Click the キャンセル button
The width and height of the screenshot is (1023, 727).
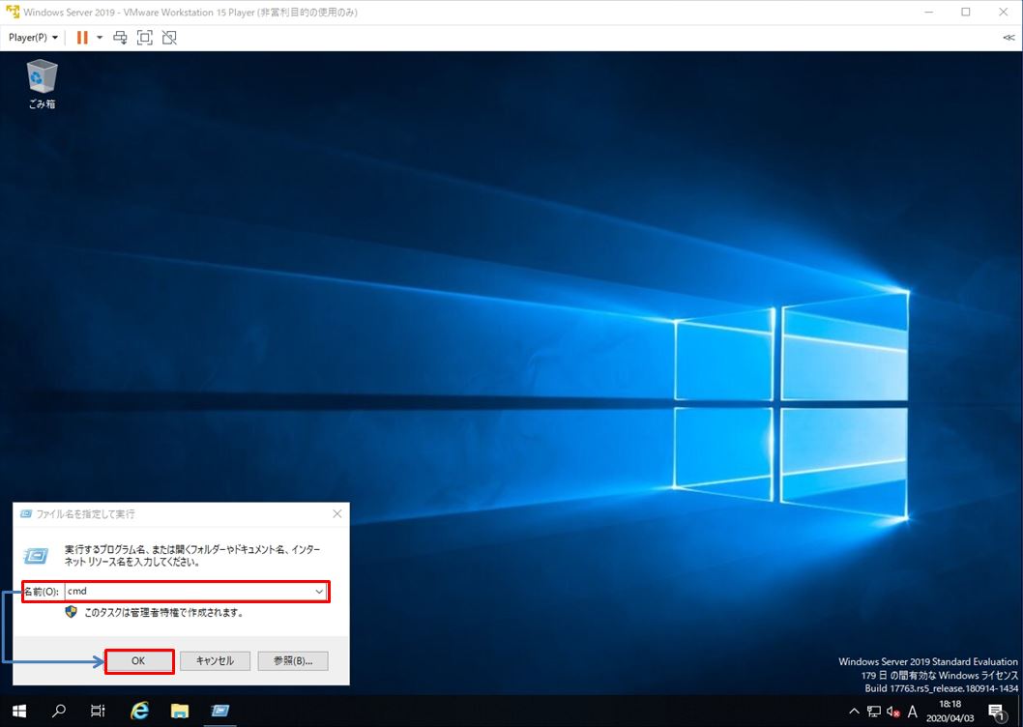pyautogui.click(x=216, y=660)
